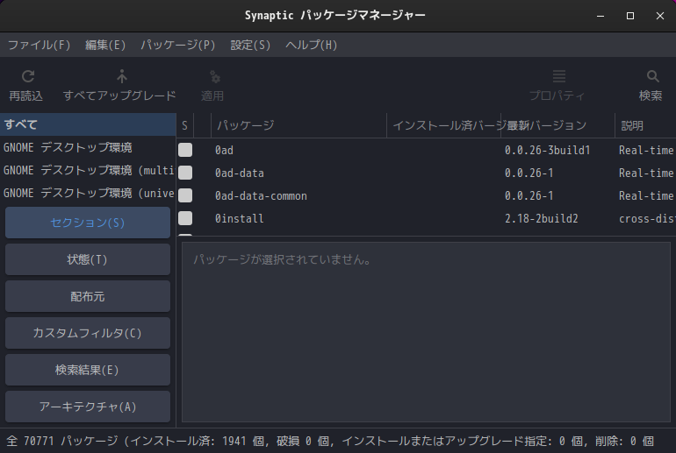Click the 配布元 origin button
The height and width of the screenshot is (453, 676).
click(88, 296)
